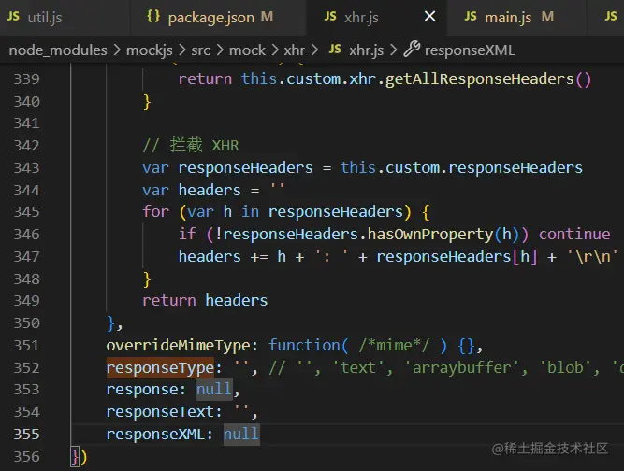Open xhr folder breadcrumb segment
Viewport: 624px width, 471px height.
coord(294,50)
